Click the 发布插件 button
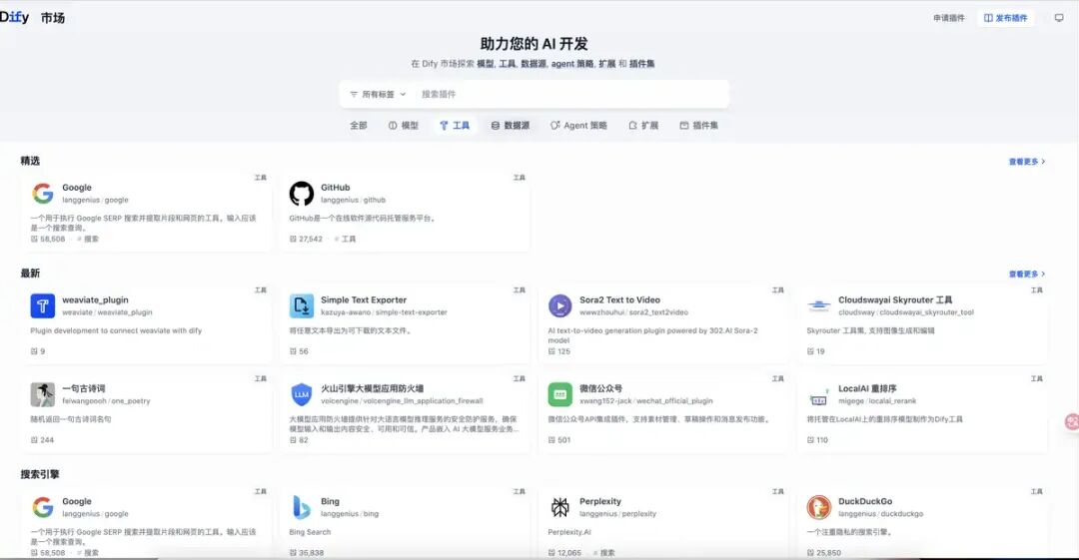 1005,18
